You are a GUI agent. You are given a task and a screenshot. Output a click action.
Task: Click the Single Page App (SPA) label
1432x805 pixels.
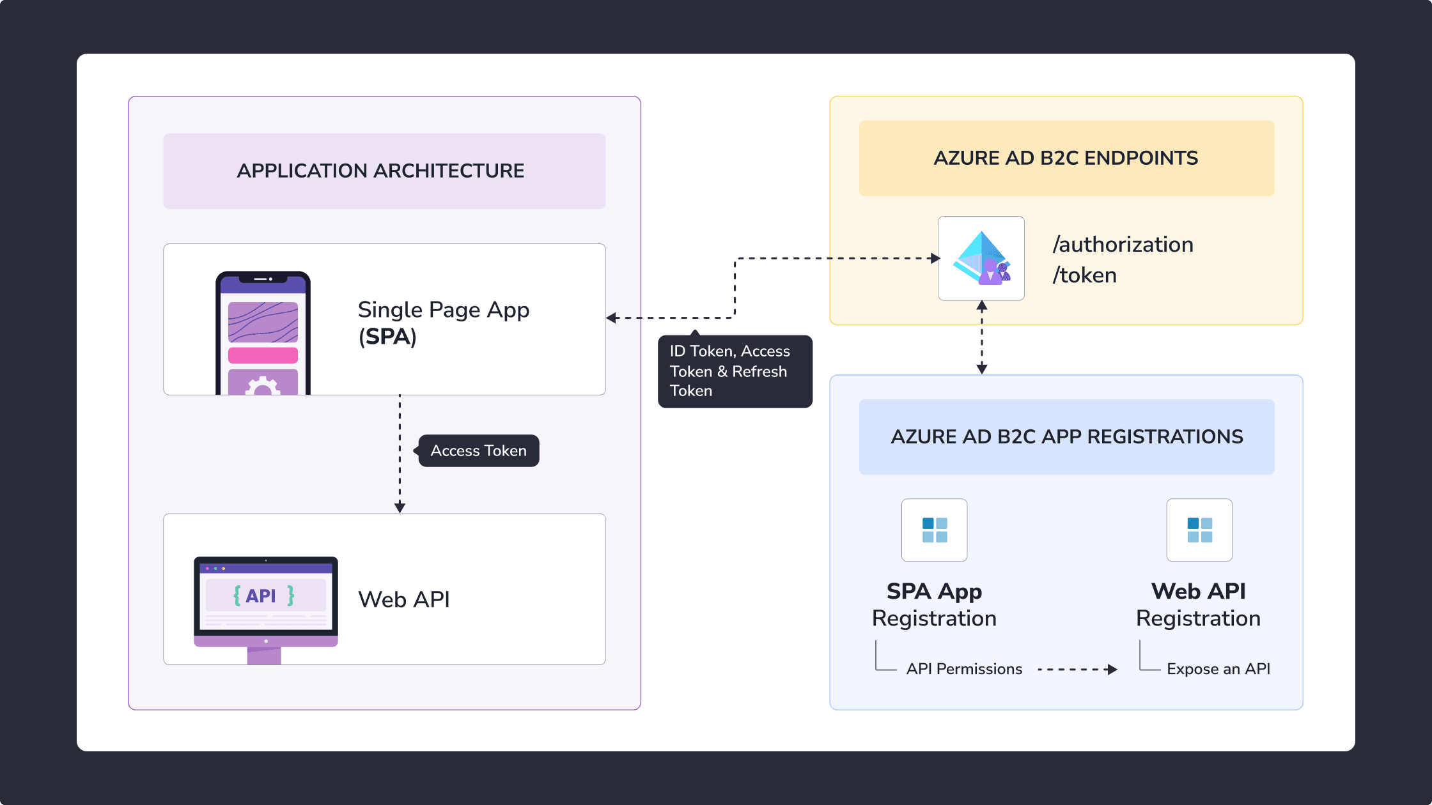(x=444, y=323)
